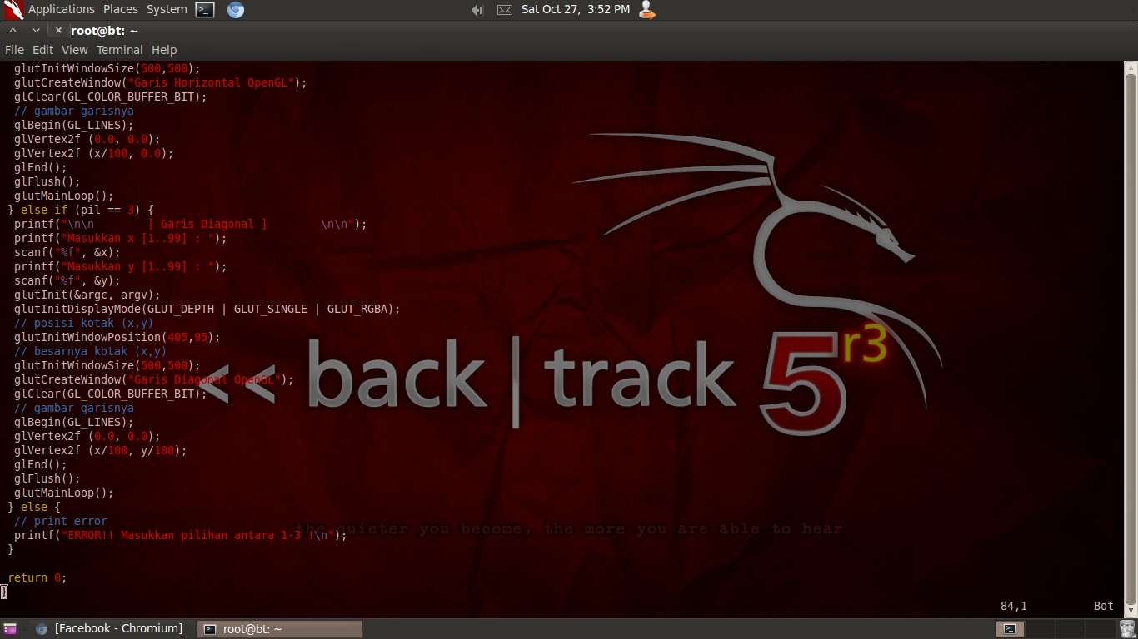Viewport: 1138px width, 639px height.
Task: Click the comment // print error
Action: [x=61, y=522]
